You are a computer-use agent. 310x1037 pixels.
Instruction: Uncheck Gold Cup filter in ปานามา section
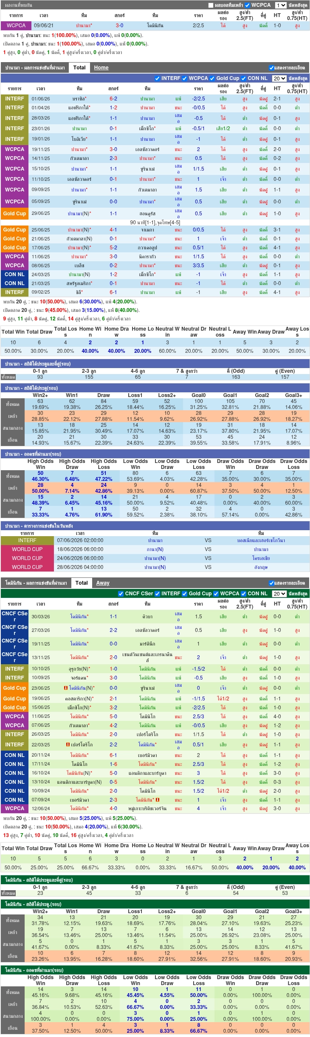click(212, 78)
